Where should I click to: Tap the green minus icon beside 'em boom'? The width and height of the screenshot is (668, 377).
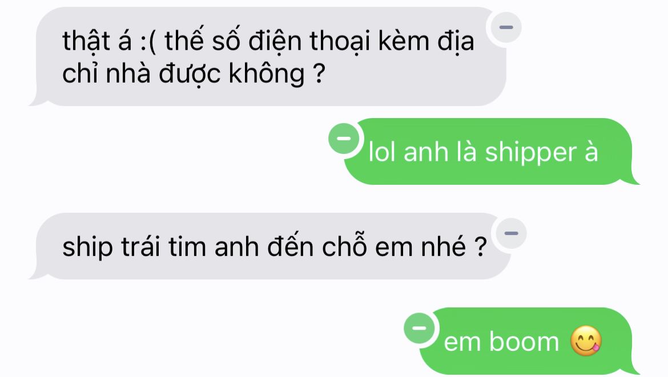click(419, 328)
